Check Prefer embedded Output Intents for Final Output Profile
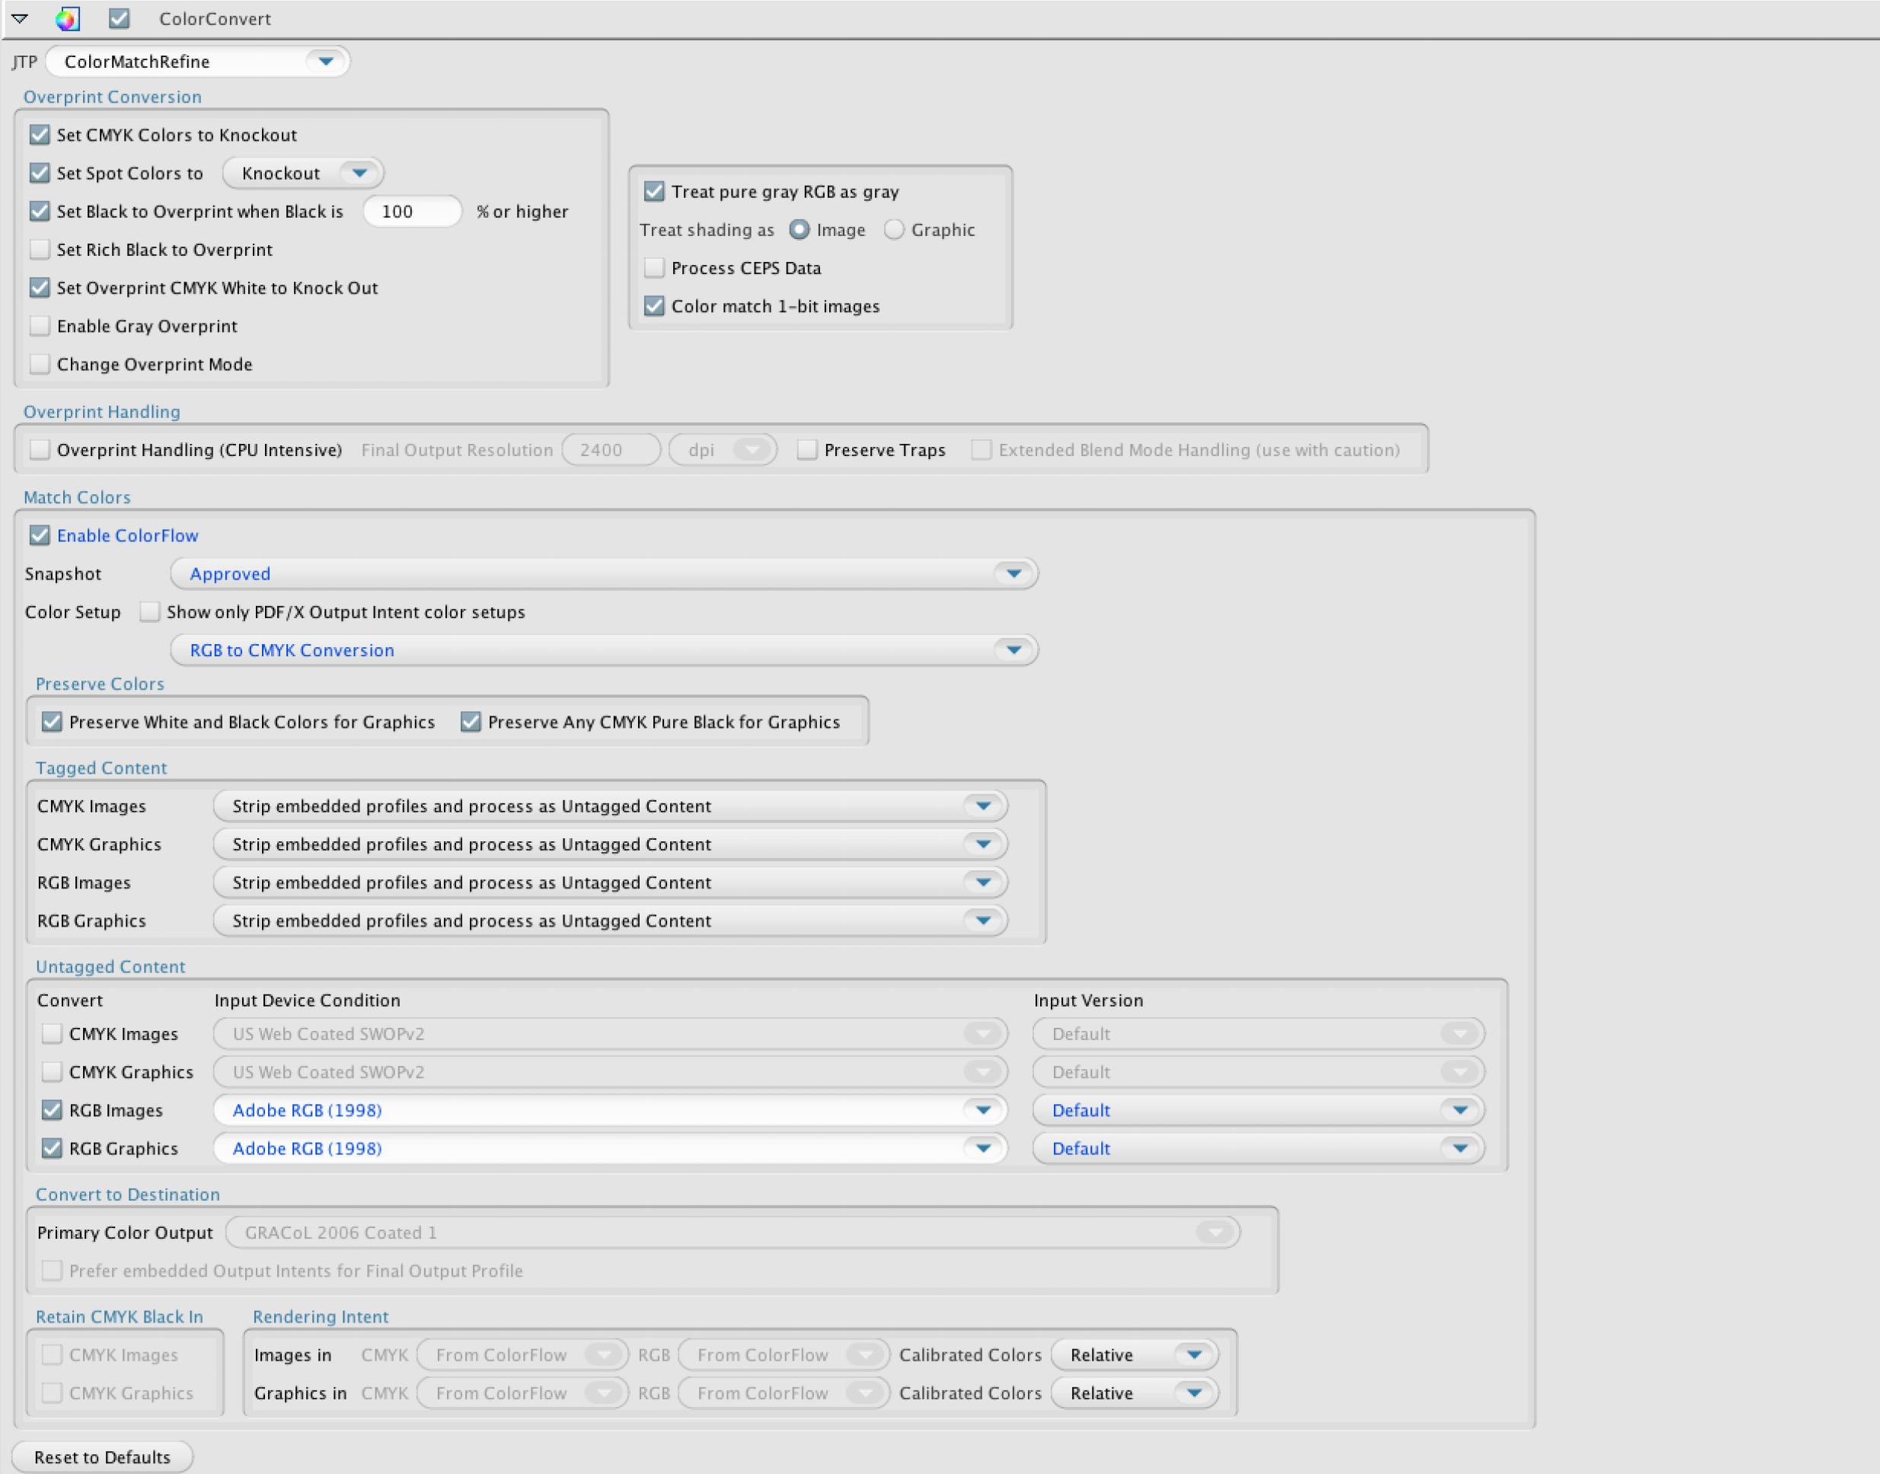The image size is (1880, 1474). 52,1270
